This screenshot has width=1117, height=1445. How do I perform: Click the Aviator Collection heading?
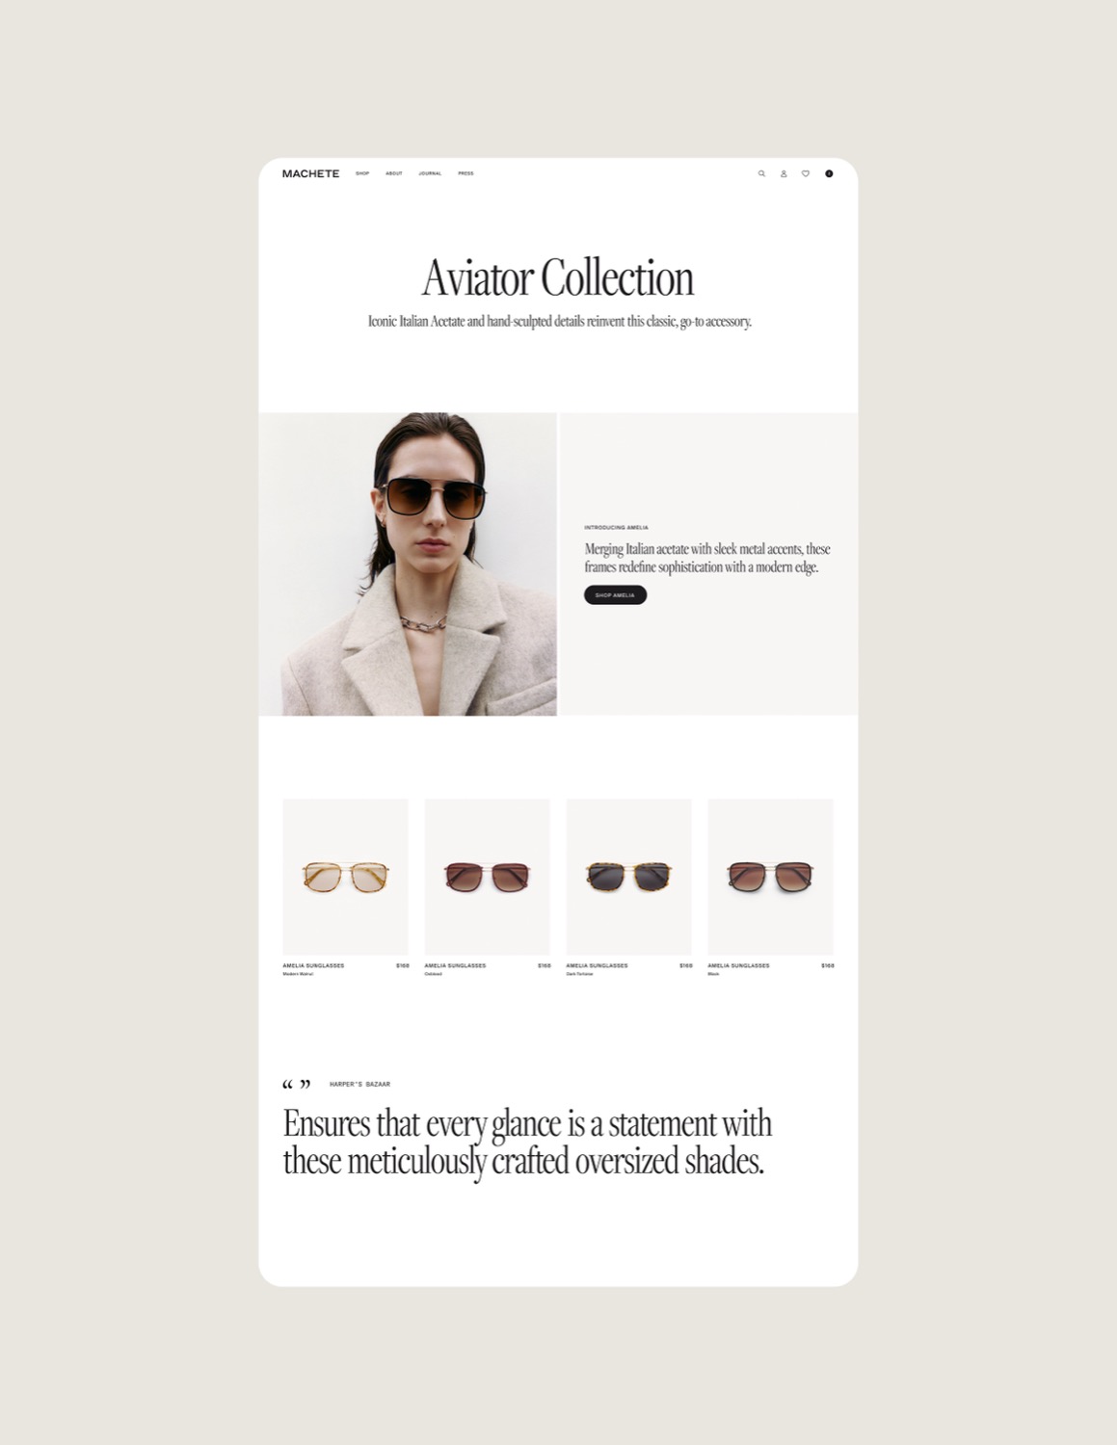558,278
